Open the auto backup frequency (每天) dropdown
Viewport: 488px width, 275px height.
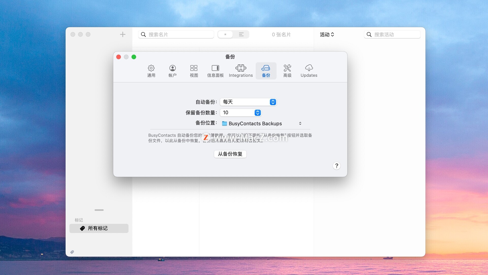tap(248, 102)
